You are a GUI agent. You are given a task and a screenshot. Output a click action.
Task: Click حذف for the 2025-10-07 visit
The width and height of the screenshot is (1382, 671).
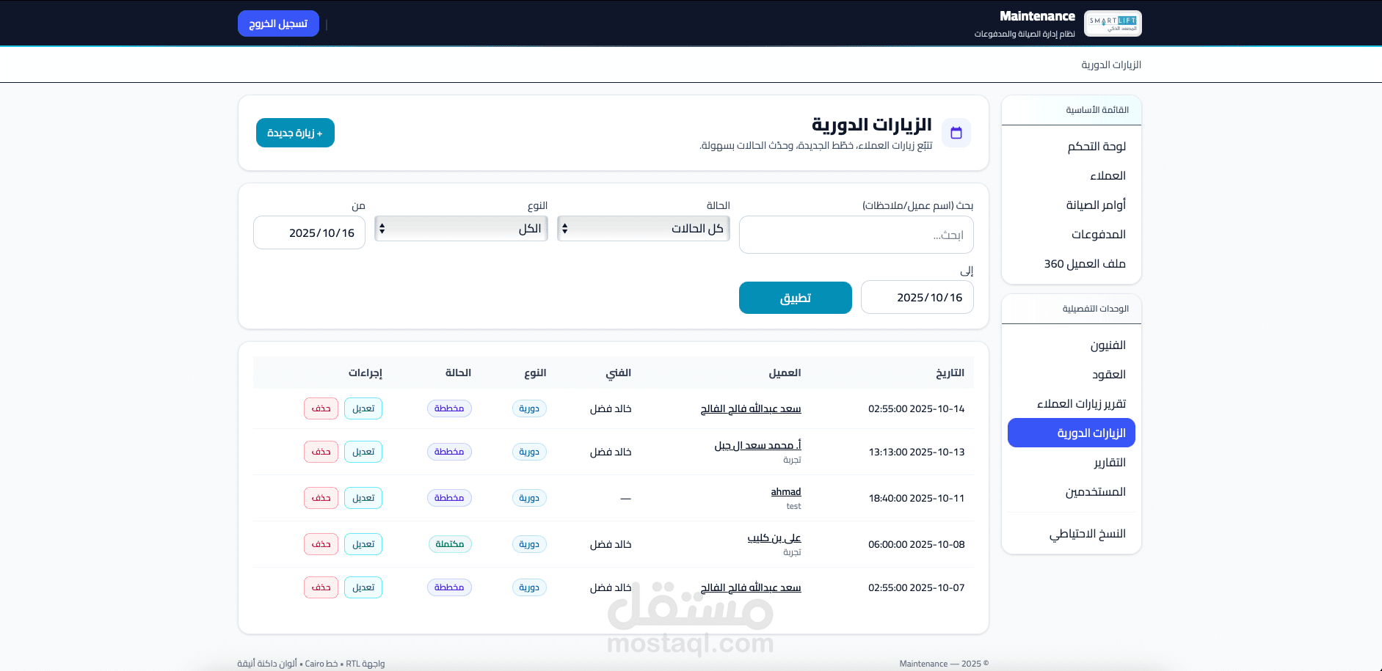321,587
